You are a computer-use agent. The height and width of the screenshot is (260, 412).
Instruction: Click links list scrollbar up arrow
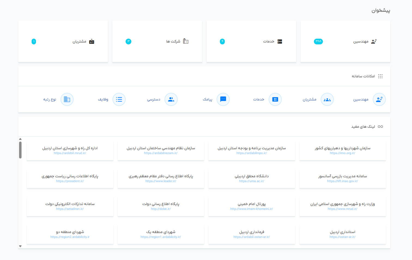tap(20, 139)
